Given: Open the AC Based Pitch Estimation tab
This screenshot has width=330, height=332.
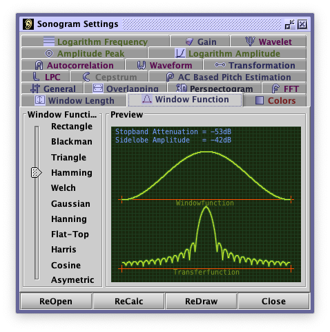Looking at the screenshot, I should 228,77.
